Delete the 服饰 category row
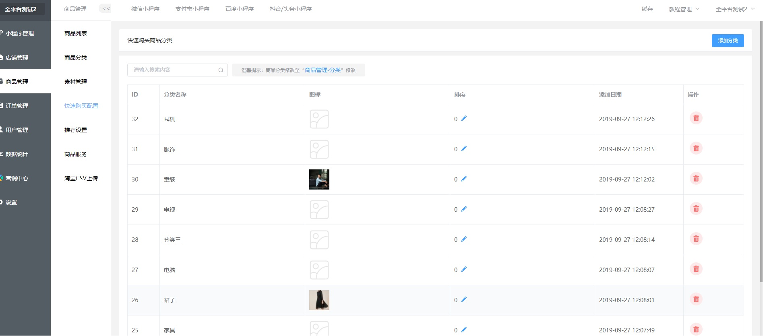Screen dimensions: 763x336 pyautogui.click(x=696, y=148)
